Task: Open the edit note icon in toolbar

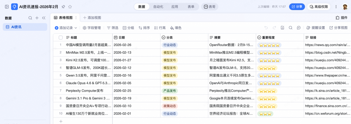Action: click(x=282, y=28)
